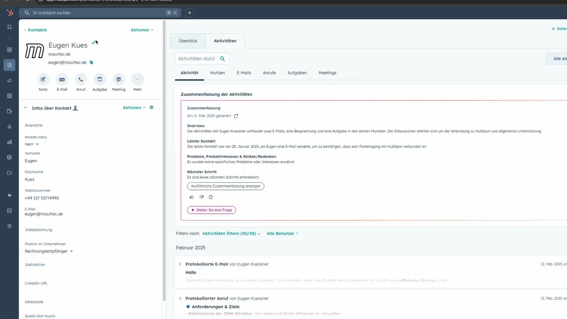The width and height of the screenshot is (567, 319).
Task: Open the E-Mails activity tab
Action: (x=244, y=73)
